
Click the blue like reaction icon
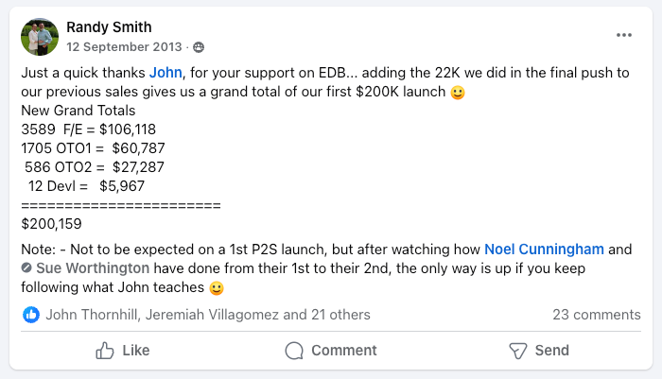[x=31, y=315]
